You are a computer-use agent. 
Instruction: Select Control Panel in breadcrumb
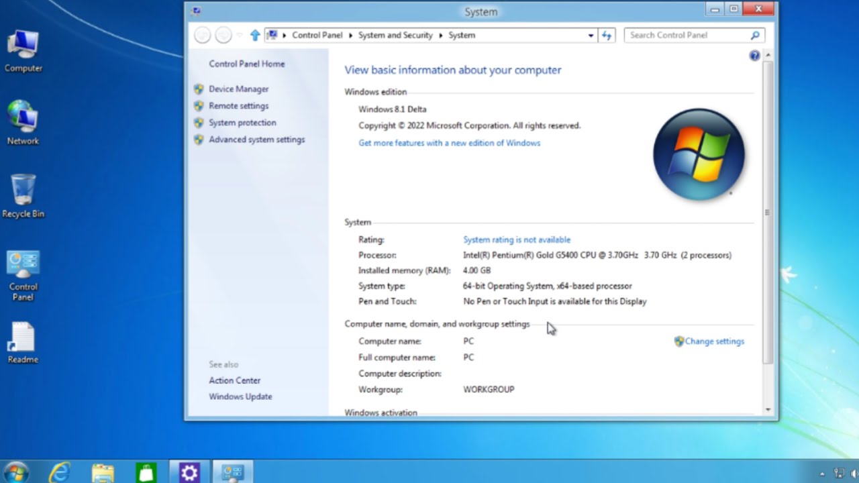tap(317, 35)
